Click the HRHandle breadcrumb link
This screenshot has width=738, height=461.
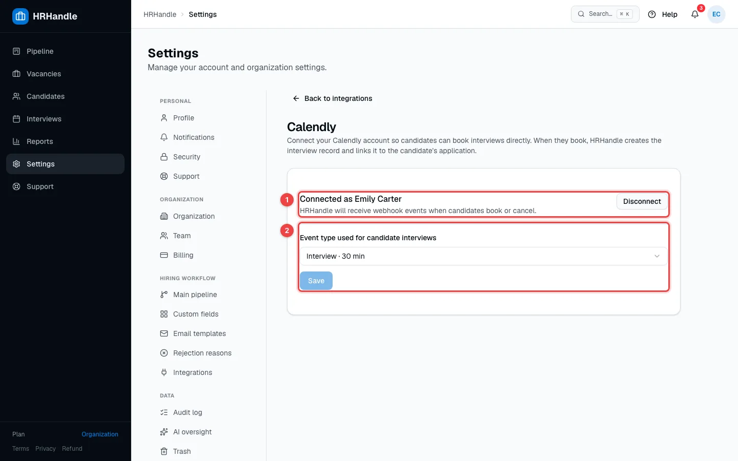point(160,14)
